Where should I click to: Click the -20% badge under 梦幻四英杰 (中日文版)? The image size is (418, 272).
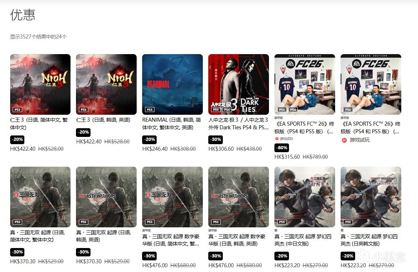coord(282,256)
